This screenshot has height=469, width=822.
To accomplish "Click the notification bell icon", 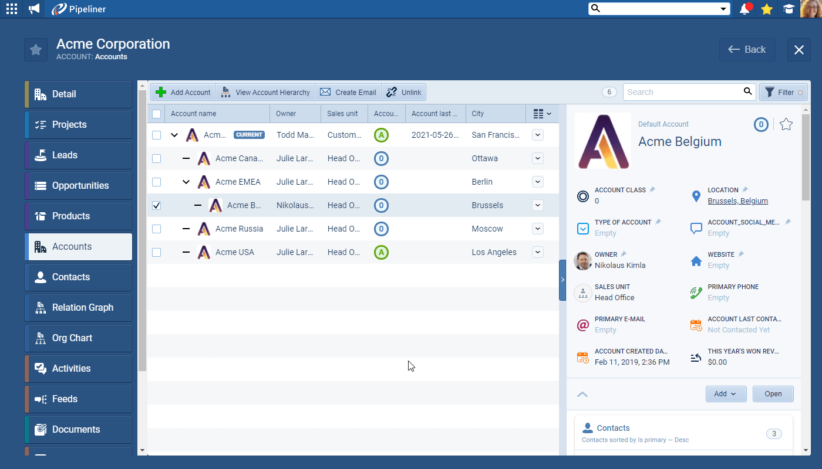I will click(744, 9).
